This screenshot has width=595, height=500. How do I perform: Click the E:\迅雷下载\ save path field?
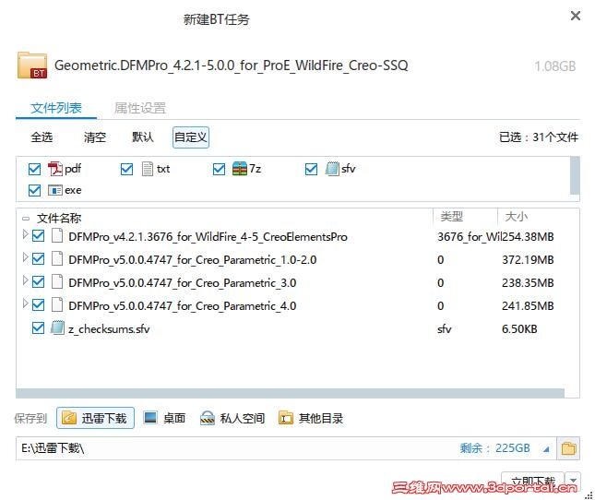coord(286,448)
